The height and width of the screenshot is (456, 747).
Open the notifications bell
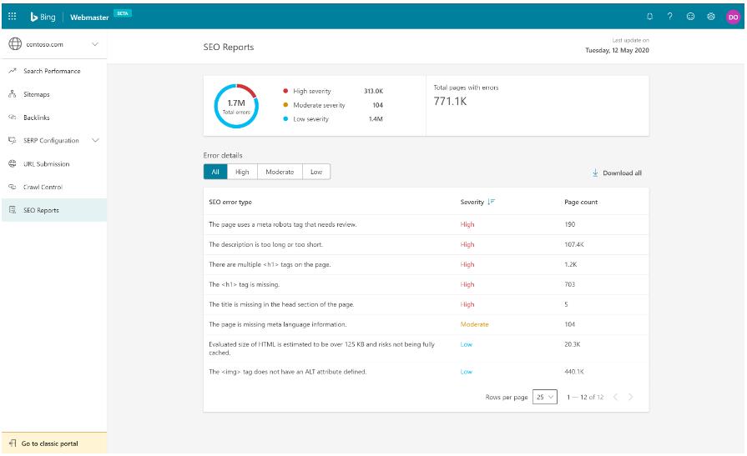[x=649, y=16]
